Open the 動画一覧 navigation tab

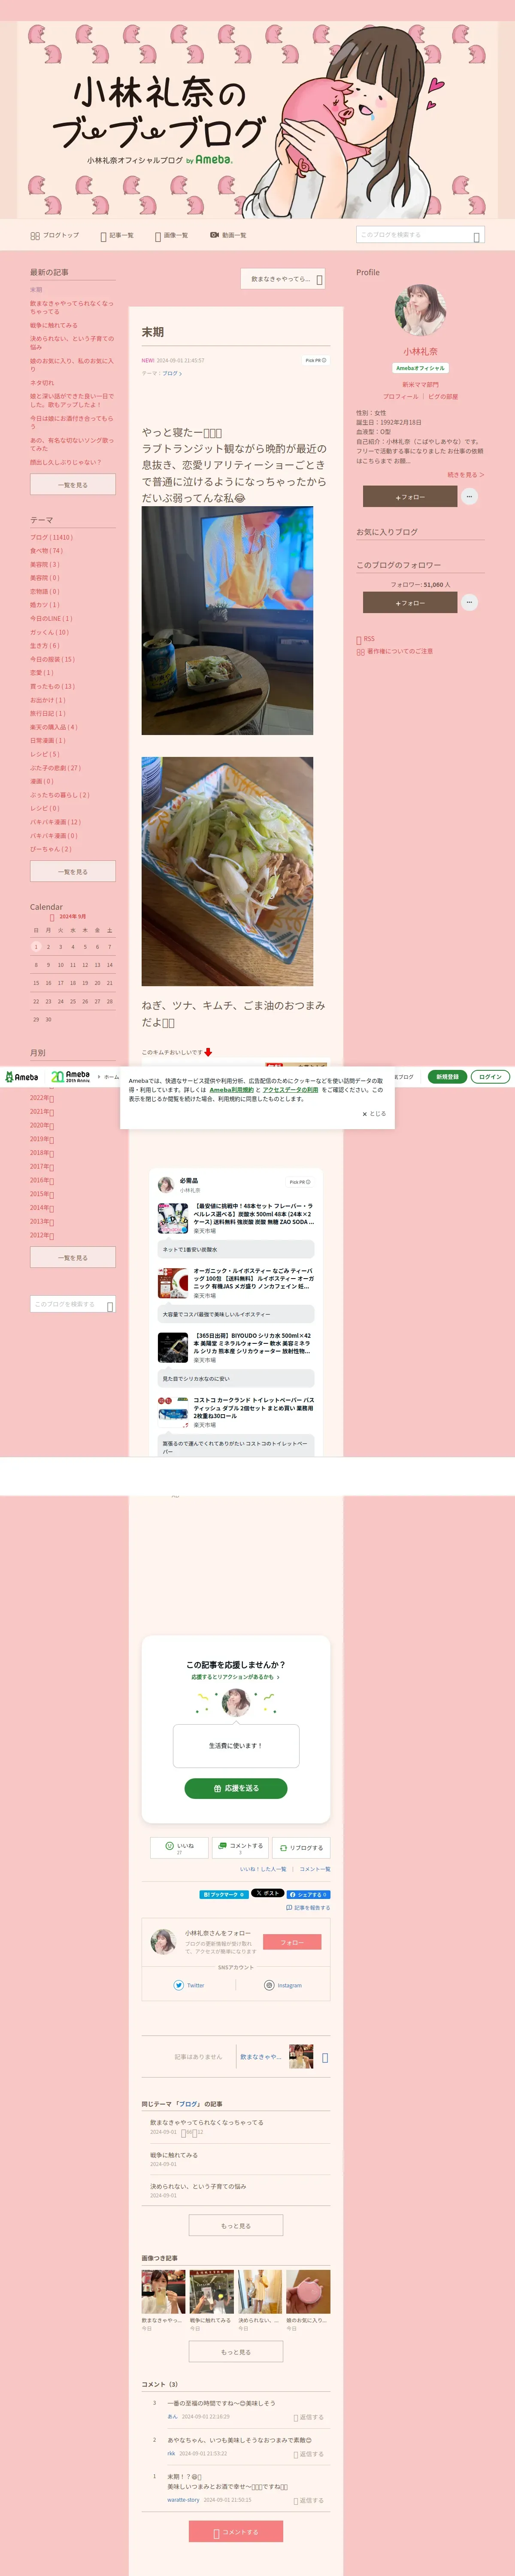228,235
